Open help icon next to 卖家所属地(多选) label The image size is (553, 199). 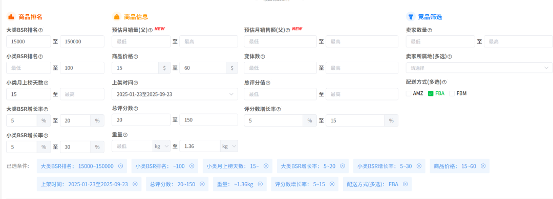click(x=450, y=56)
